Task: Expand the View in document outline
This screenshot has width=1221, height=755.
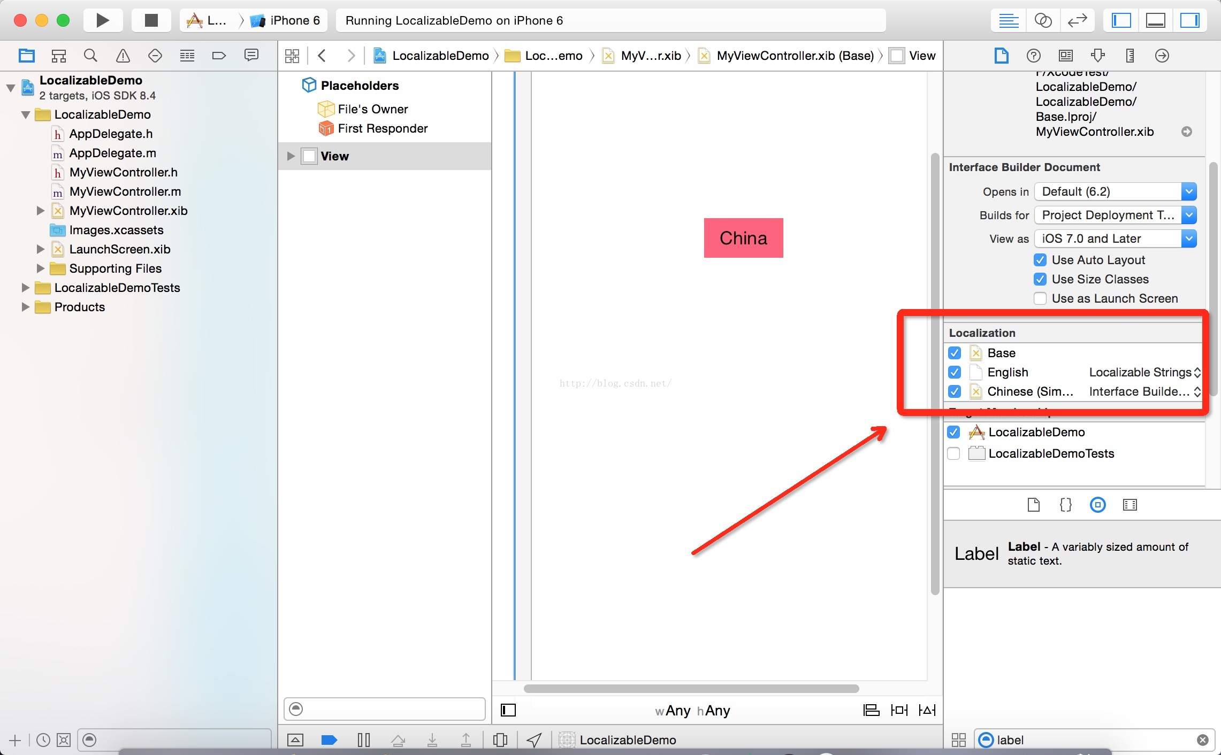Action: (291, 156)
